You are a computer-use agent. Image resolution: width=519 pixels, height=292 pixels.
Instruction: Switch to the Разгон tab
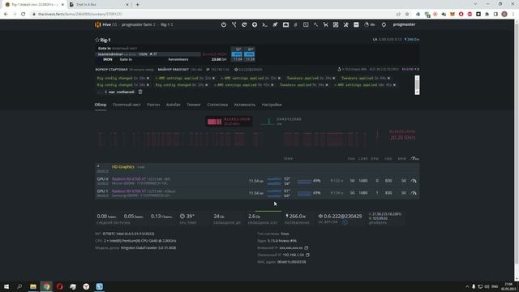[153, 105]
